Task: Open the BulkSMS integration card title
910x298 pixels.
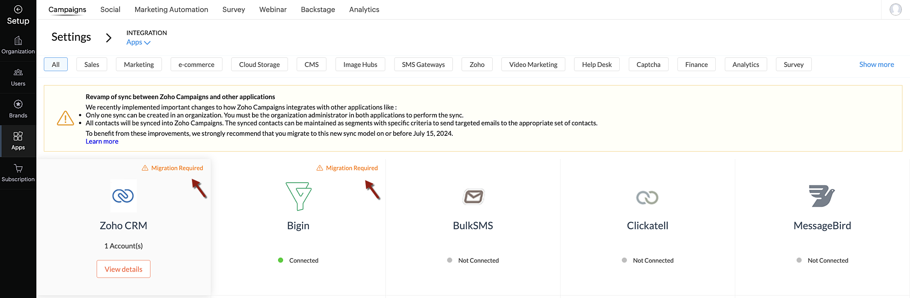Action: tap(473, 226)
